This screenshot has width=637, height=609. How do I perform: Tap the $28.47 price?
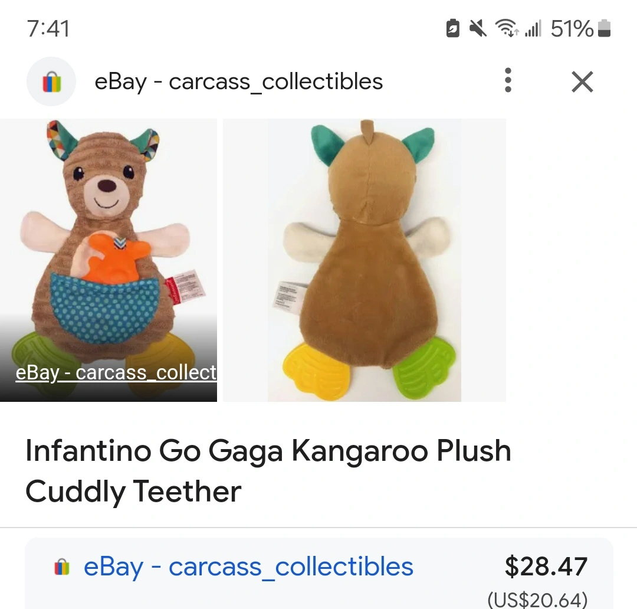546,567
